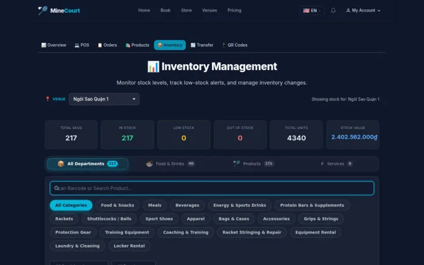Filter by Laundry & Cleaning category

pyautogui.click(x=78, y=246)
